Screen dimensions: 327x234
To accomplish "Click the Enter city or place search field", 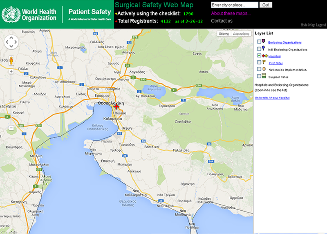I will click(x=235, y=5).
